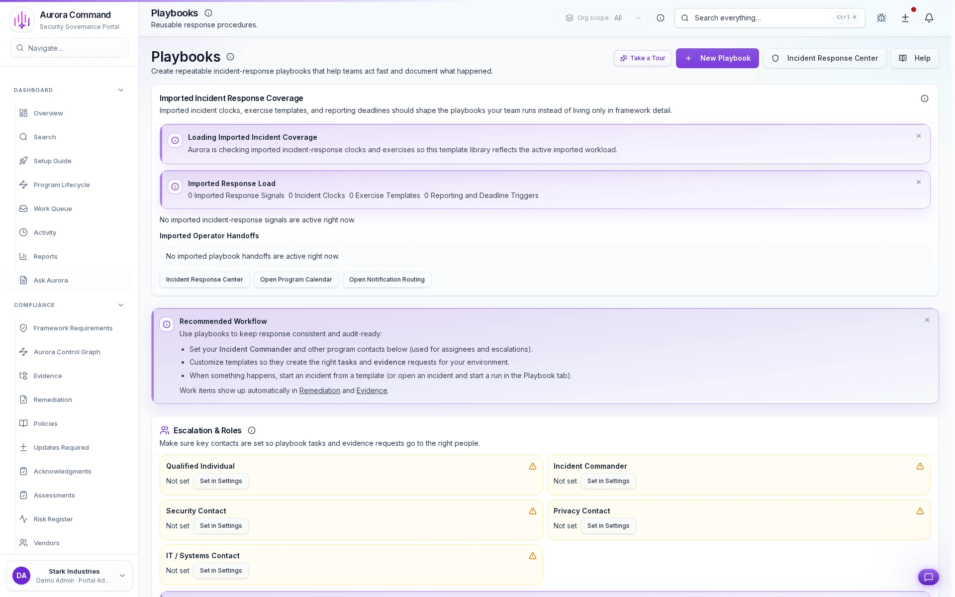The width and height of the screenshot is (955, 597).
Task: Open the quick-add plus icon
Action: pyautogui.click(x=905, y=18)
